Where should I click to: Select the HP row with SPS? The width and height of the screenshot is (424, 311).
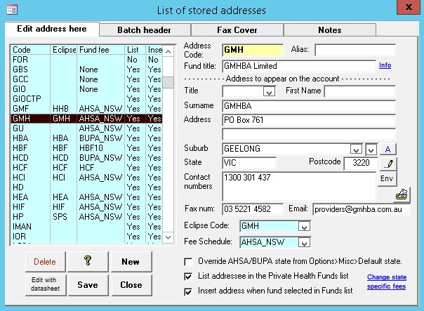pos(86,217)
